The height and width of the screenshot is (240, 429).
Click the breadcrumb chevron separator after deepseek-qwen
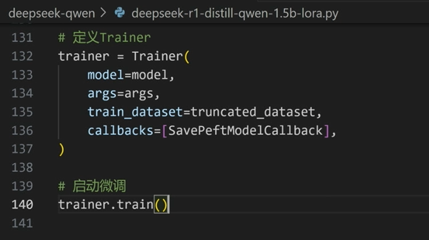tap(103, 13)
